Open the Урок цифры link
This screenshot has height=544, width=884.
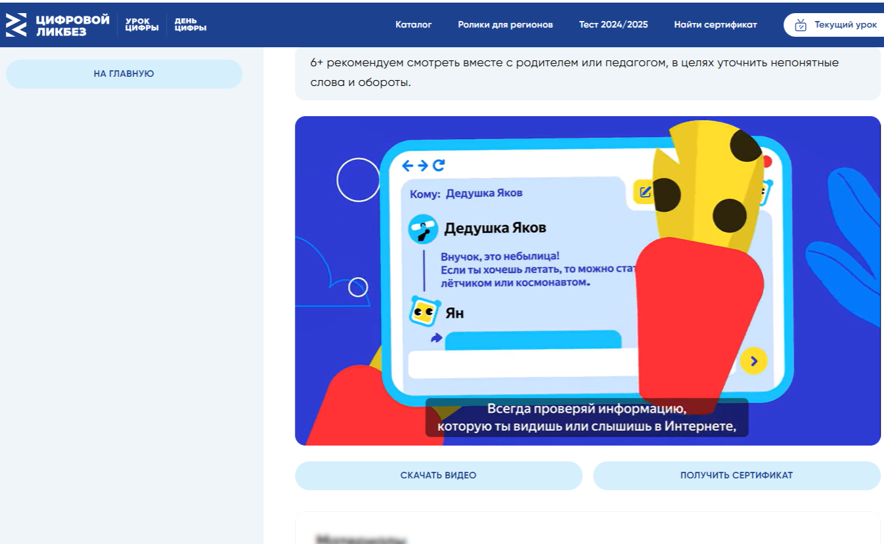[x=142, y=25]
